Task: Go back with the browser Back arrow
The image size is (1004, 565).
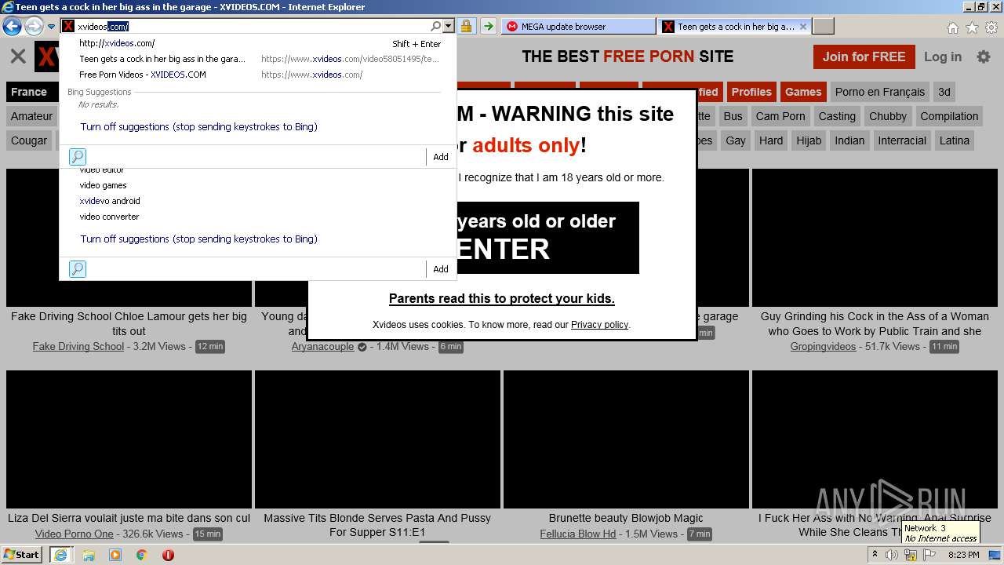Action: [x=12, y=27]
